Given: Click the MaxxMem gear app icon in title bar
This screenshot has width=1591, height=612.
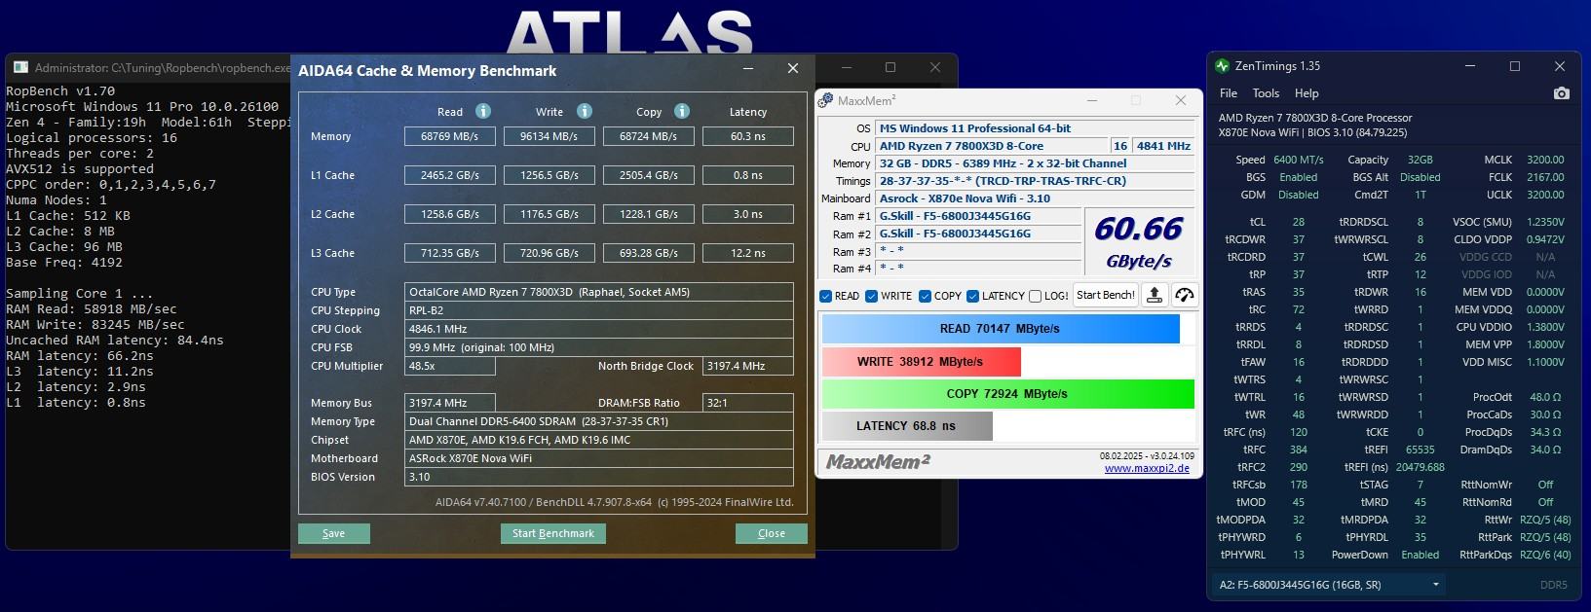Looking at the screenshot, I should 826,100.
